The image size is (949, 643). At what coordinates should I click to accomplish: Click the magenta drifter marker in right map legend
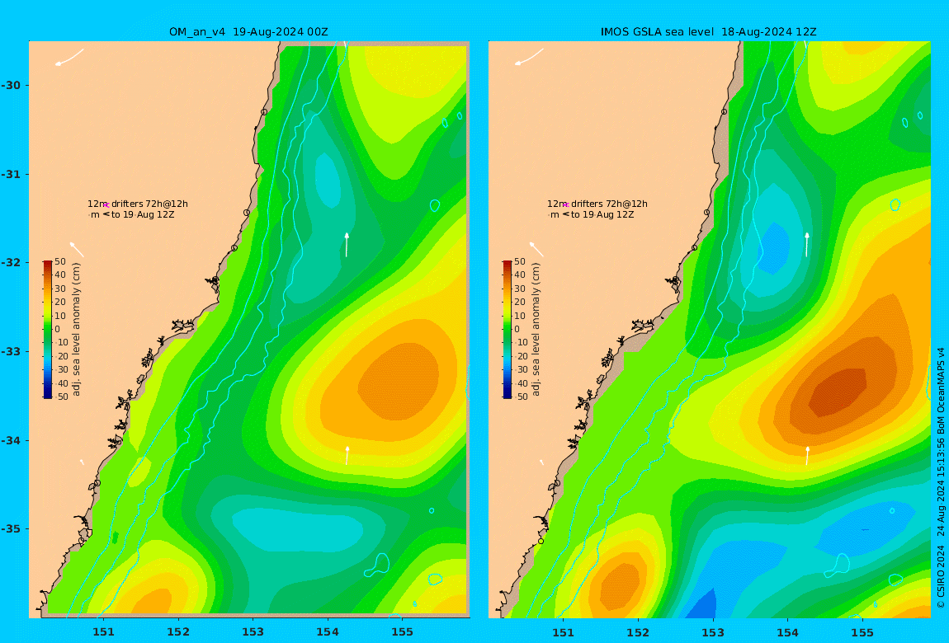[x=566, y=205]
